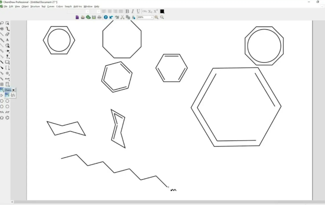Click the Zoom In magnifier
Image resolution: width=325 pixels, height=205 pixels.
(157, 17)
